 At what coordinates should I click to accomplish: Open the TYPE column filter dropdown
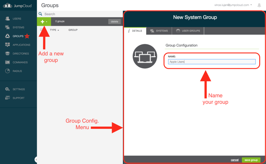(54, 30)
